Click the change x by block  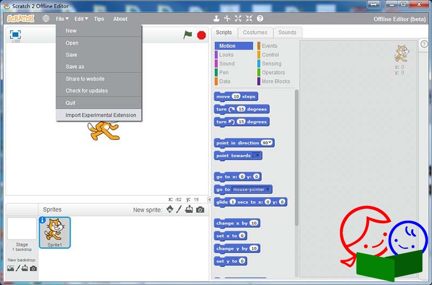237,223
